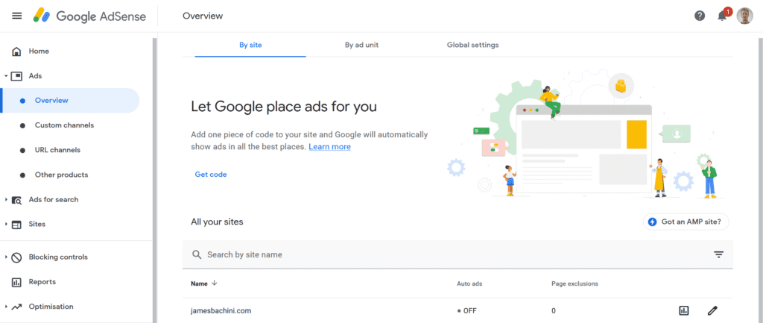Viewport: 763px width, 323px height.
Task: Open Reports in sidebar
Action: pos(42,282)
